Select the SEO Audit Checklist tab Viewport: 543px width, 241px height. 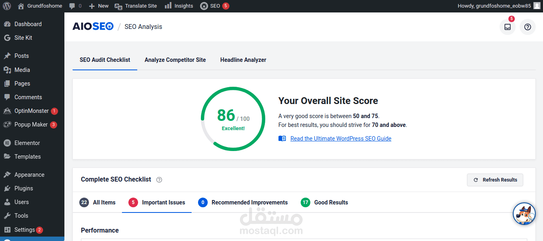click(105, 60)
